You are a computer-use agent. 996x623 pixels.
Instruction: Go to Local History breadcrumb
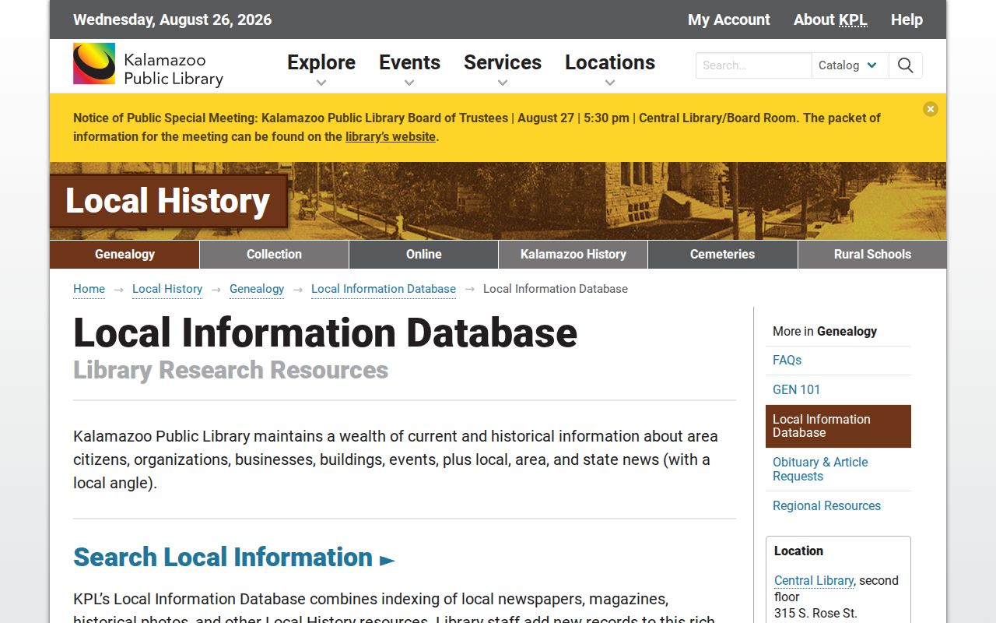[x=167, y=289]
